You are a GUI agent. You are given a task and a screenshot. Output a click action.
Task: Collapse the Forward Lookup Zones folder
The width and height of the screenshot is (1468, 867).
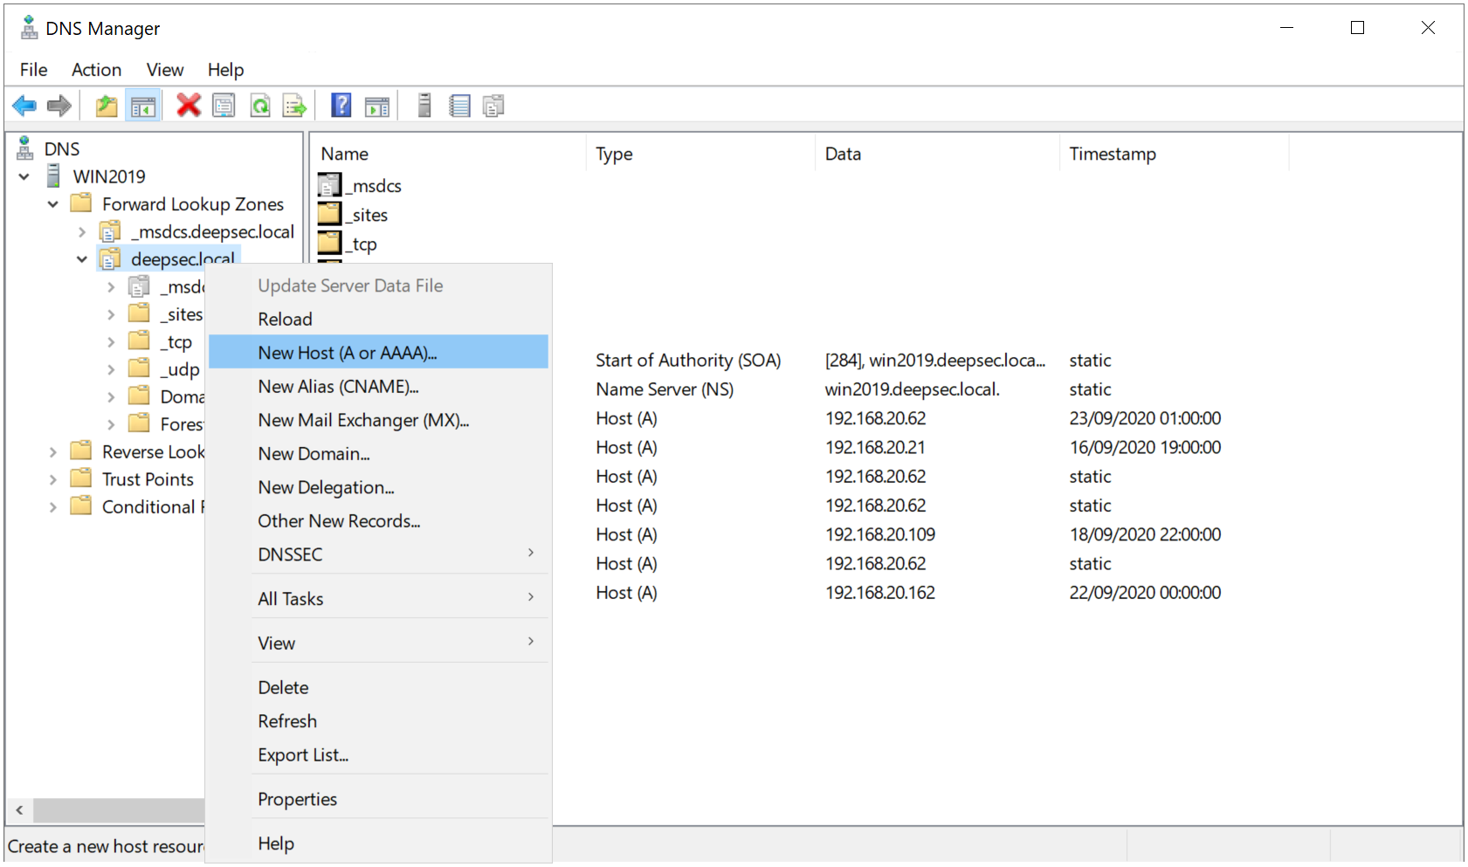pos(53,204)
